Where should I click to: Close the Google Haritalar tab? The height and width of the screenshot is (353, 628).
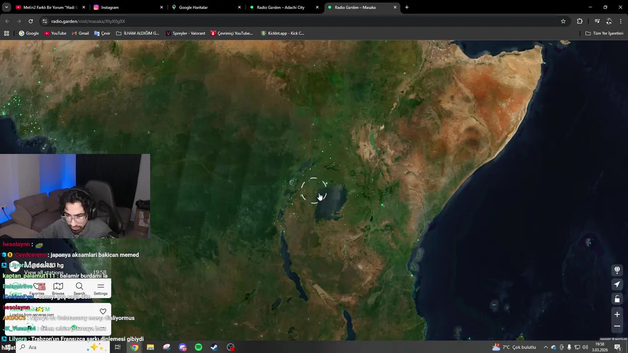coord(239,7)
